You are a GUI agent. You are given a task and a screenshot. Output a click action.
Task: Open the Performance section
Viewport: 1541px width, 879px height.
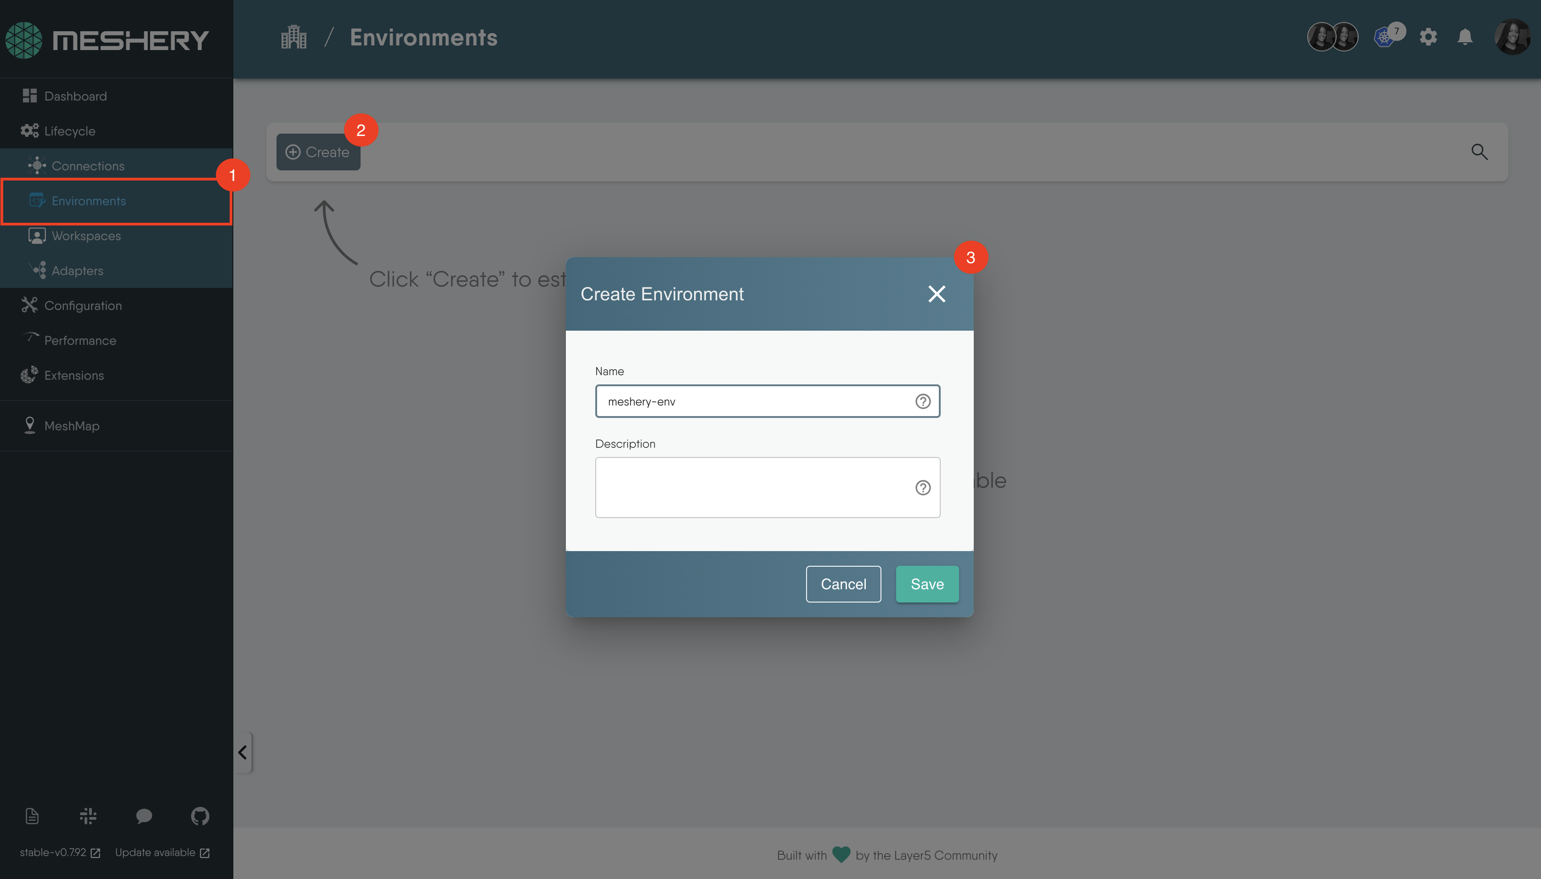tap(80, 340)
